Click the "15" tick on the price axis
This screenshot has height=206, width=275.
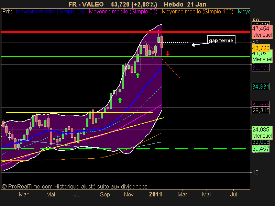(255, 173)
